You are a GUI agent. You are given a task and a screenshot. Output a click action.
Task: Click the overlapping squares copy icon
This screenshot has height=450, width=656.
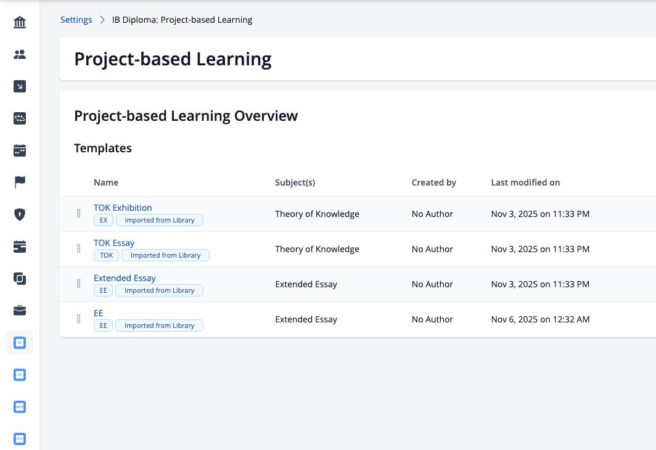tap(20, 279)
